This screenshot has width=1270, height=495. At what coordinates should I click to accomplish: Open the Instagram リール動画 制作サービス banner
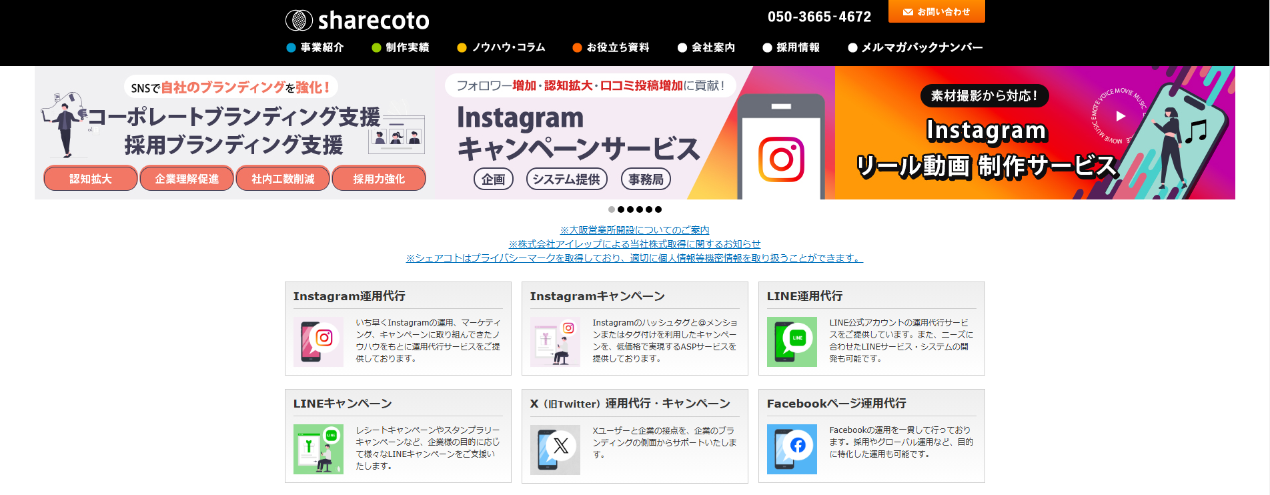[1035, 133]
